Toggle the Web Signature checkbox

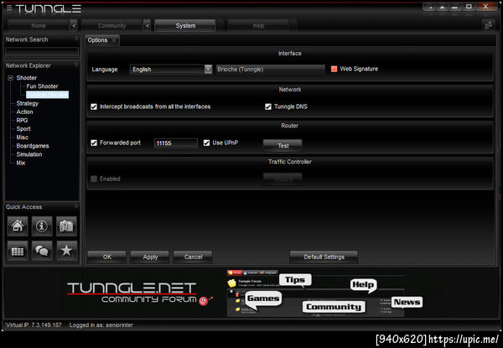(334, 69)
